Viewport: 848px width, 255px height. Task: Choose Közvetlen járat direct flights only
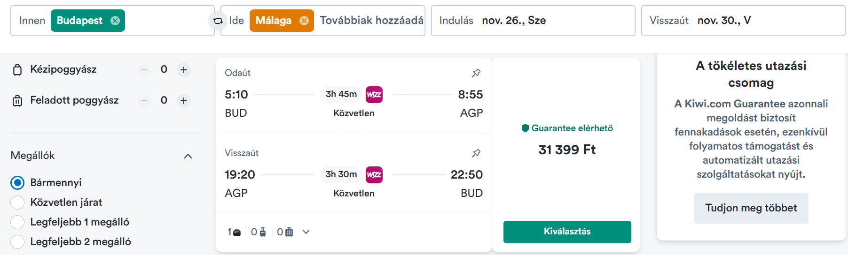coord(17,202)
